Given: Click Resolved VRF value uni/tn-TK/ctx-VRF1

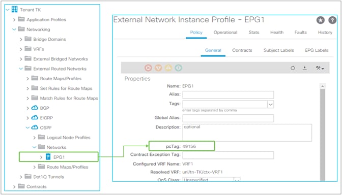Looking at the screenshot, I should pyautogui.click(x=203, y=172).
